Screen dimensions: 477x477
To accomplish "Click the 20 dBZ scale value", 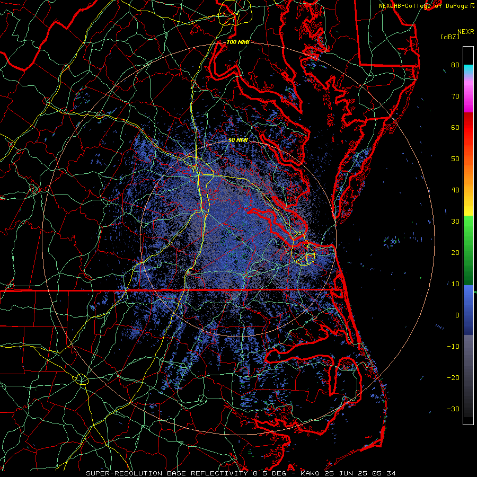I will click(455, 252).
